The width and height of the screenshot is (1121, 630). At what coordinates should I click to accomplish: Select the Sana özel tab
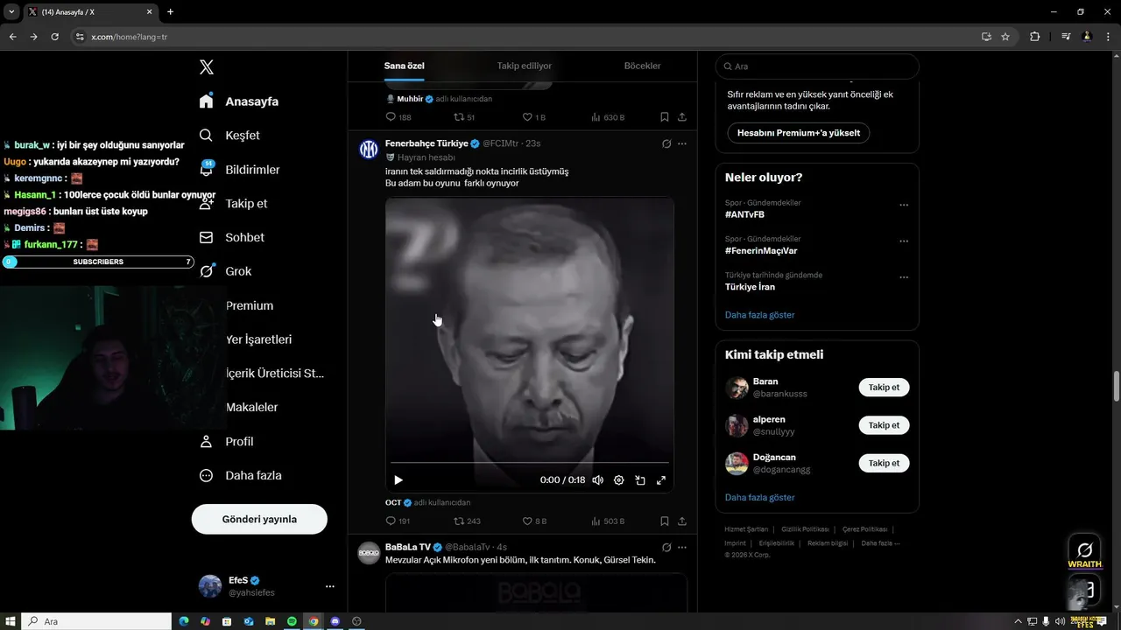point(404,66)
